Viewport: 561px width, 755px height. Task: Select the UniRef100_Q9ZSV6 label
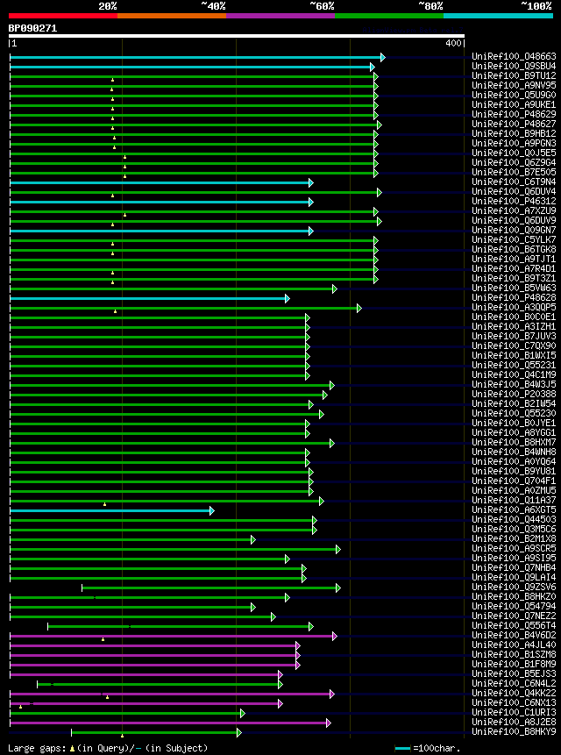pos(514,587)
